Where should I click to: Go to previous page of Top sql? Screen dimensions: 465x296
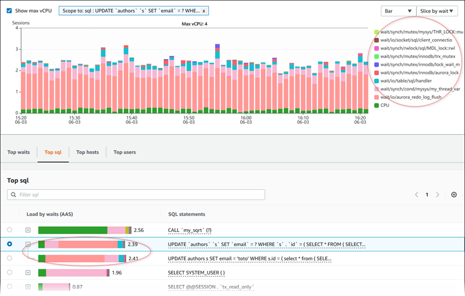pos(417,195)
